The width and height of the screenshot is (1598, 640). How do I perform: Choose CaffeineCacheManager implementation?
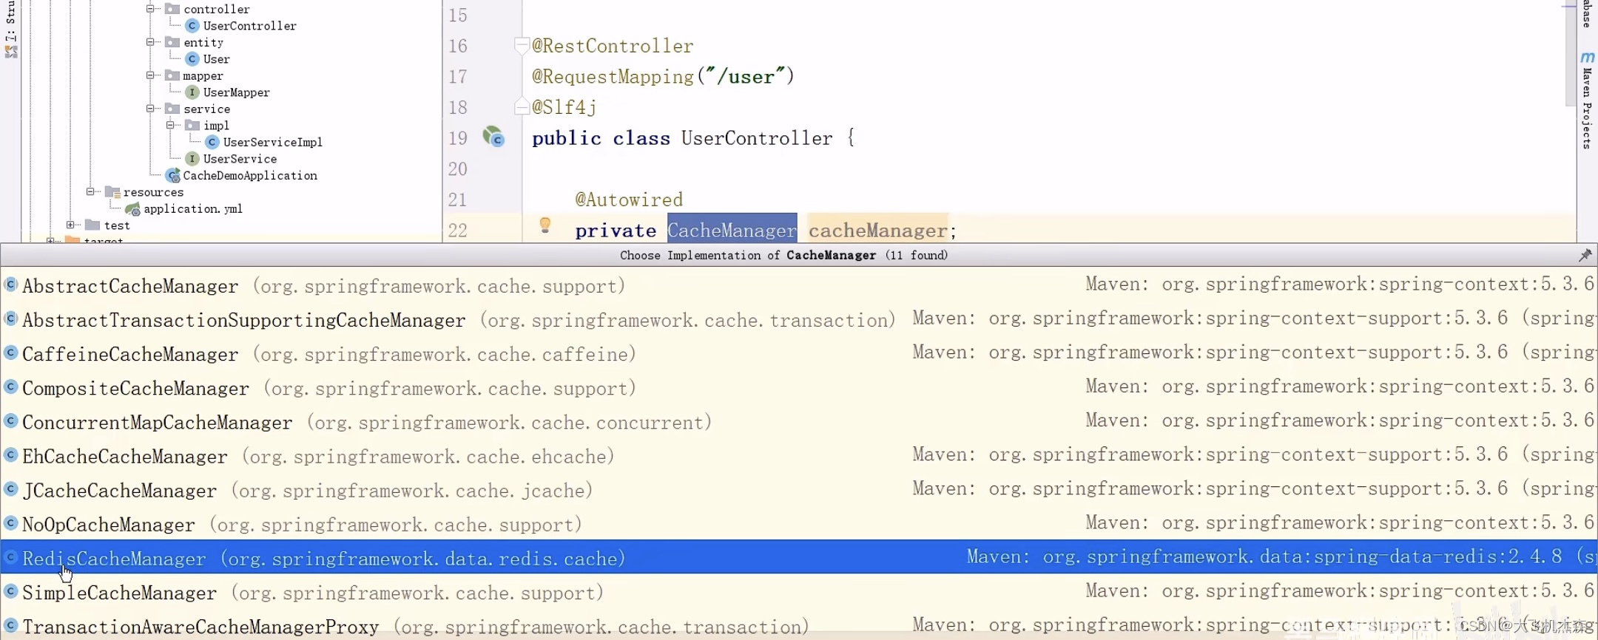tap(799, 354)
